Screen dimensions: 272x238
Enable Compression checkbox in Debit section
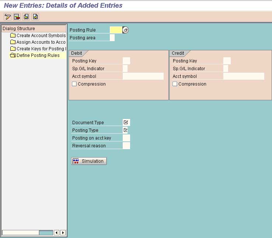[74, 84]
